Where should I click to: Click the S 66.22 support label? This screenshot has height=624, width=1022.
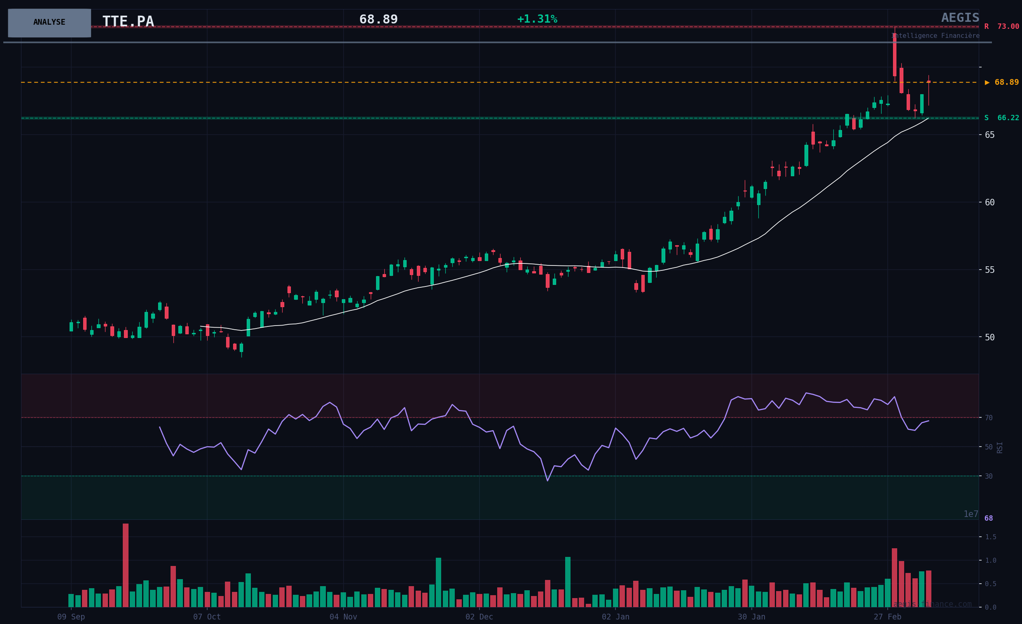coord(1001,118)
